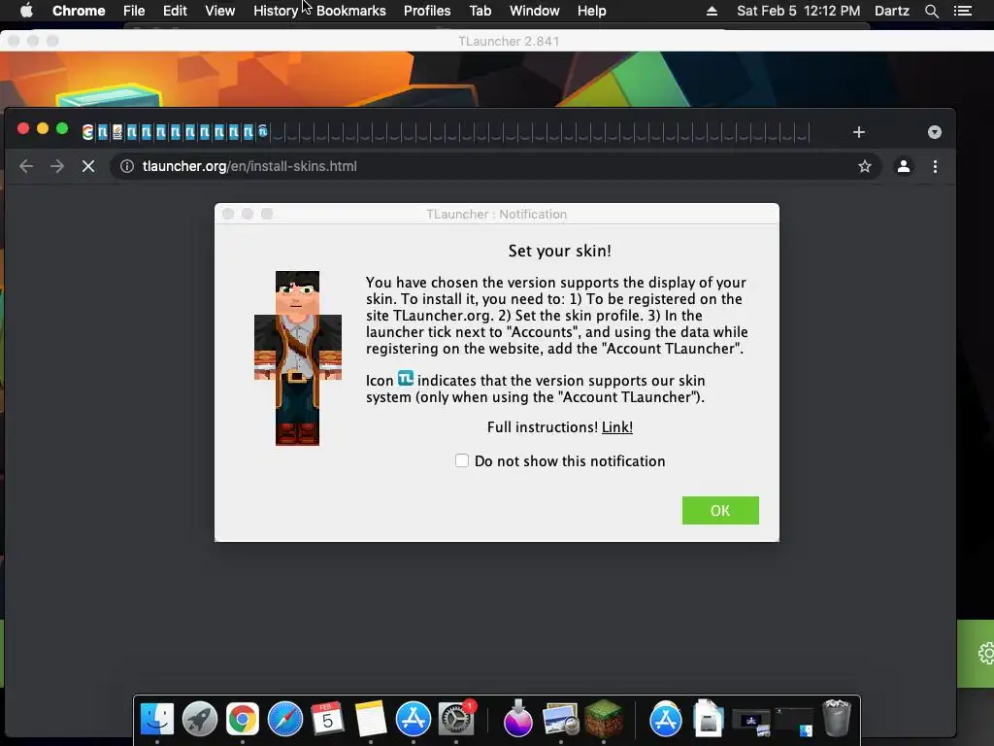Viewport: 994px width, 746px height.
Task: Open the Chrome application menu
Action: (x=79, y=11)
